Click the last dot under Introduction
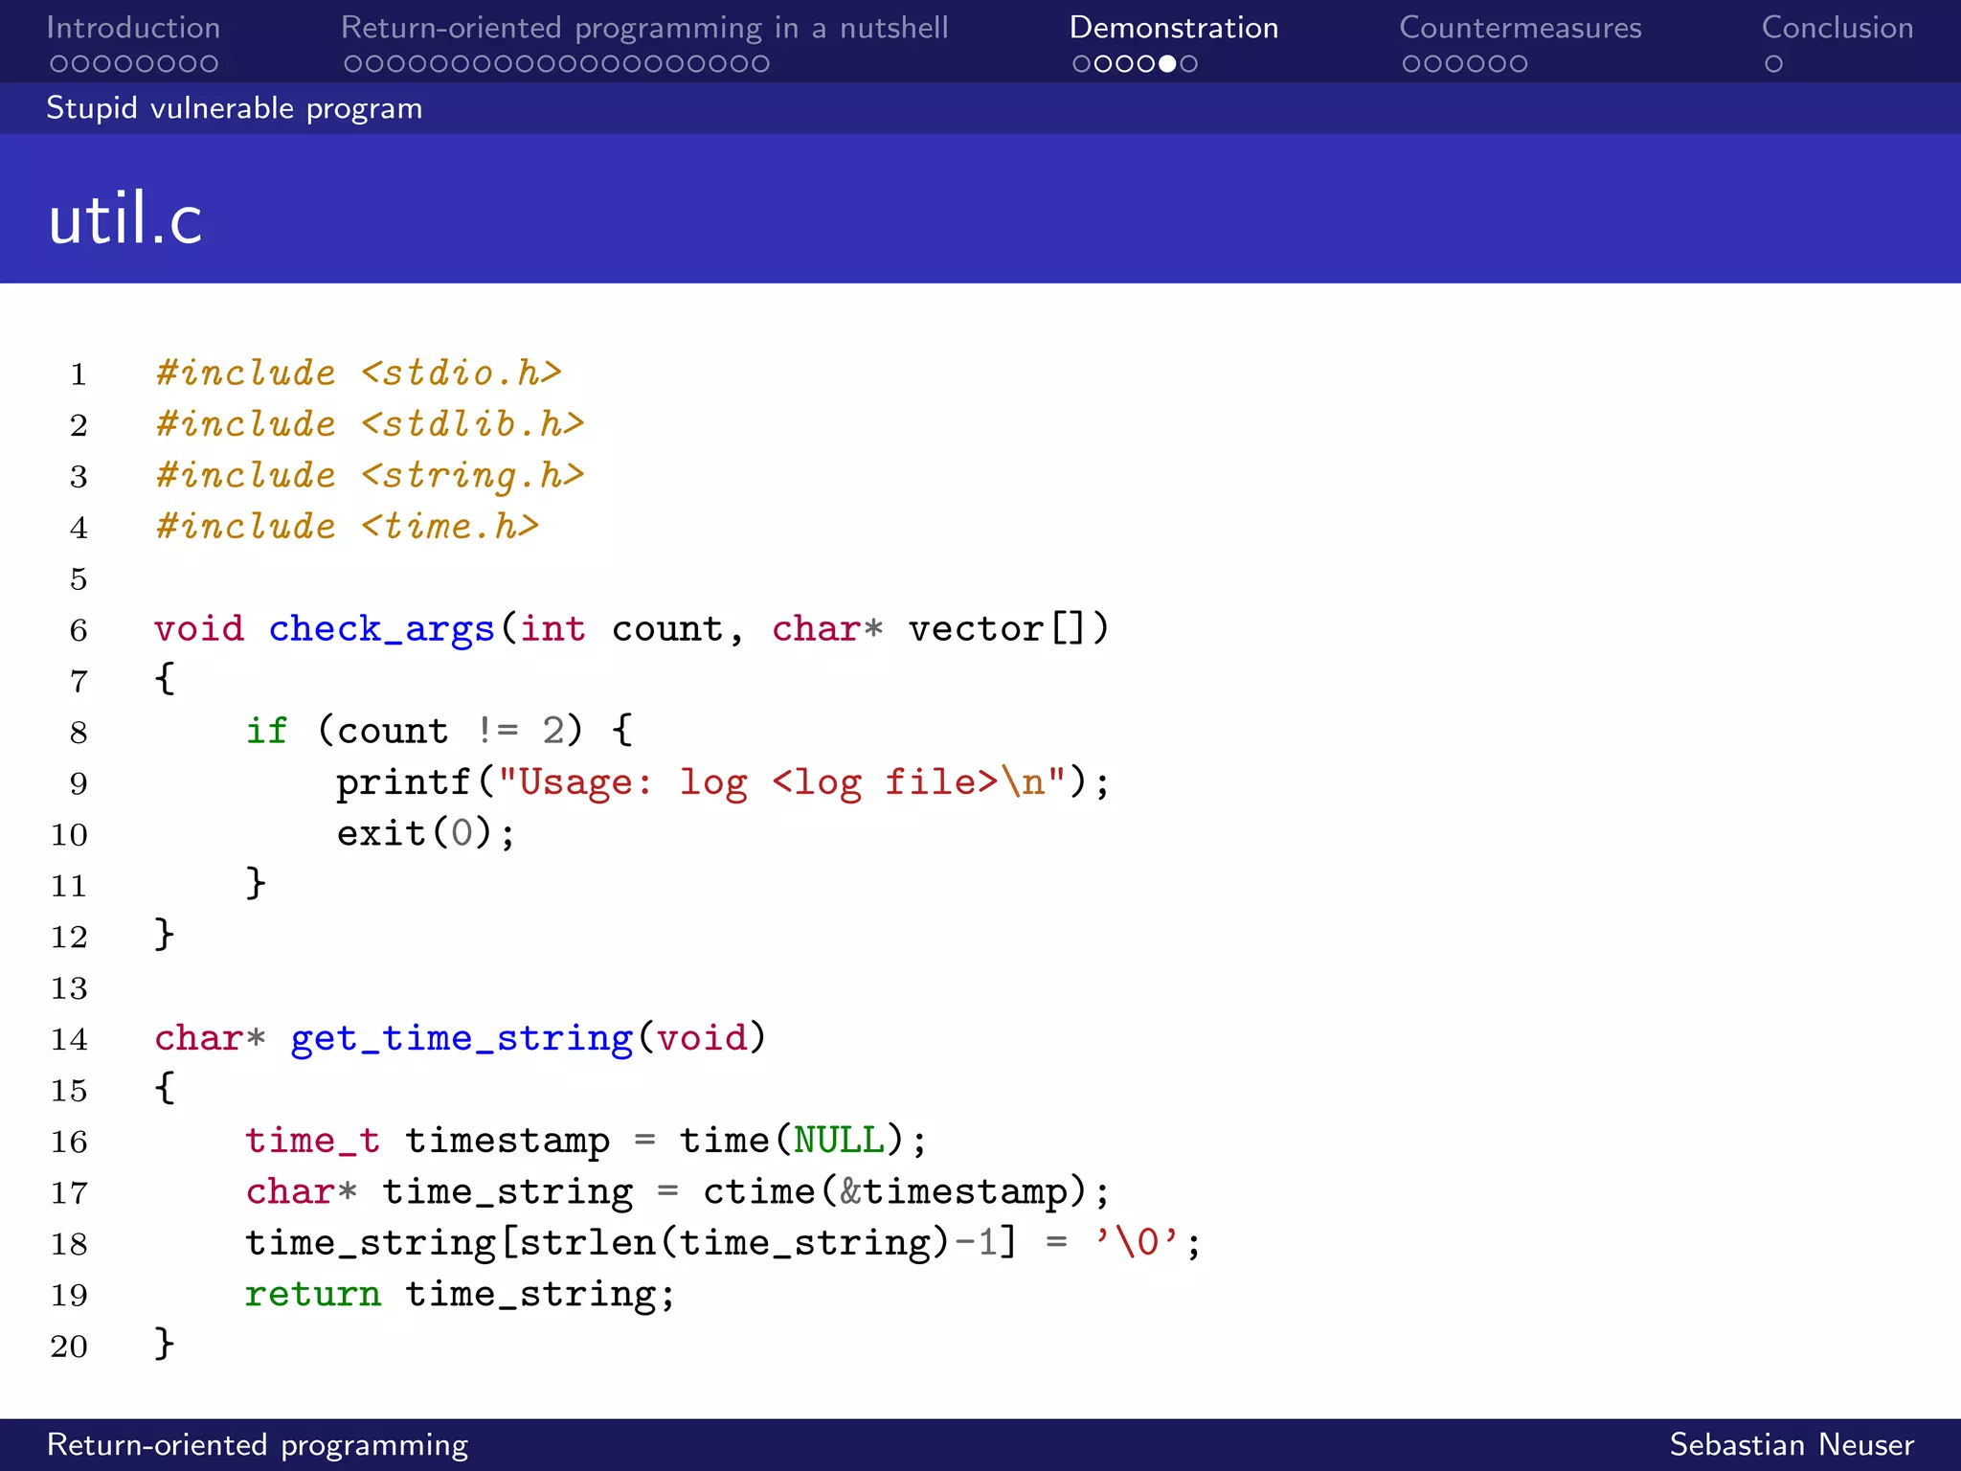This screenshot has width=1961, height=1471. pyautogui.click(x=209, y=64)
